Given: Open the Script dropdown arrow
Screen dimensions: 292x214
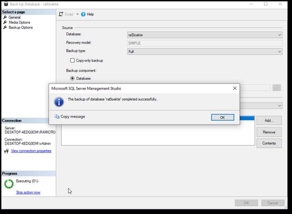Looking at the screenshot, I should pyautogui.click(x=77, y=14).
